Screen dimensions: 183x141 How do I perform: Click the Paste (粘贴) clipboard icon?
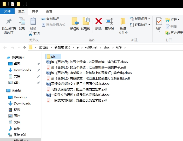tap(33, 21)
